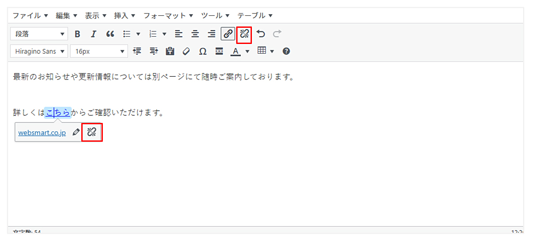The height and width of the screenshot is (240, 533).
Task: Open the Hiragino Sans font family dropdown
Action: point(39,51)
